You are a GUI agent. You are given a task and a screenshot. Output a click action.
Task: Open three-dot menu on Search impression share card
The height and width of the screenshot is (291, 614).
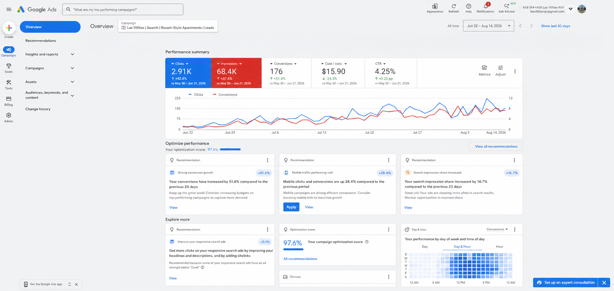[x=515, y=160]
